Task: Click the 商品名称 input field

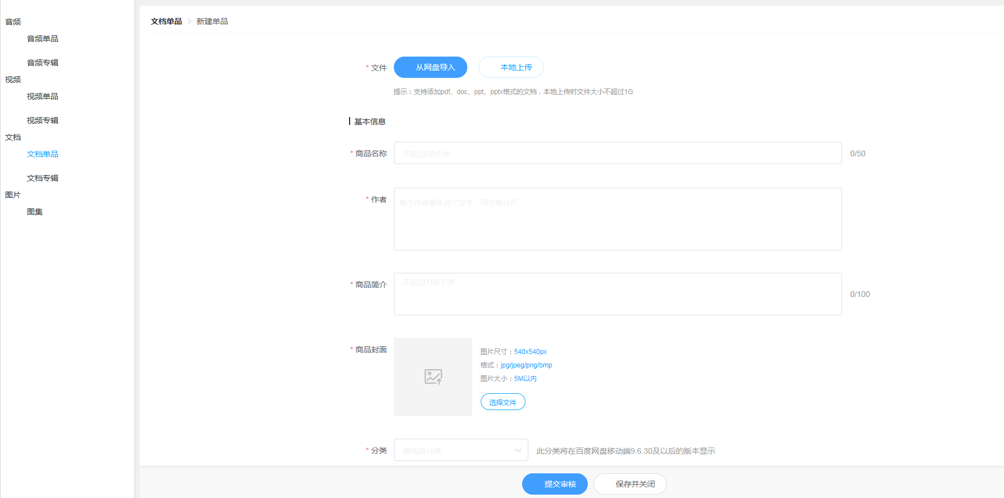Action: point(617,153)
